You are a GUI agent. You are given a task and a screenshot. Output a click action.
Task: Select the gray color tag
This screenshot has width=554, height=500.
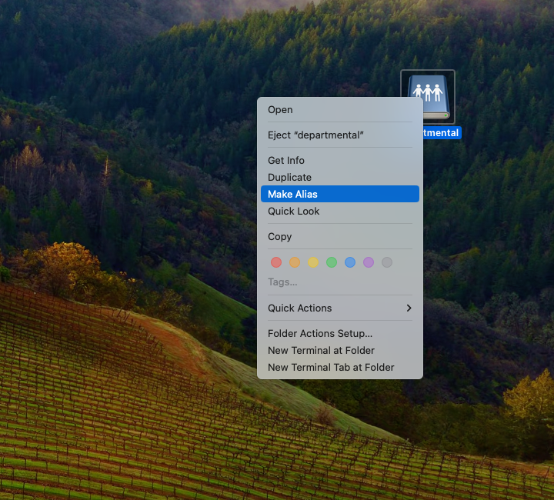tap(387, 262)
